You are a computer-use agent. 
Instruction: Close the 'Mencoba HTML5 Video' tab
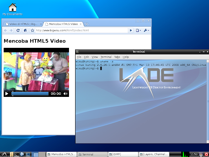[80, 24]
